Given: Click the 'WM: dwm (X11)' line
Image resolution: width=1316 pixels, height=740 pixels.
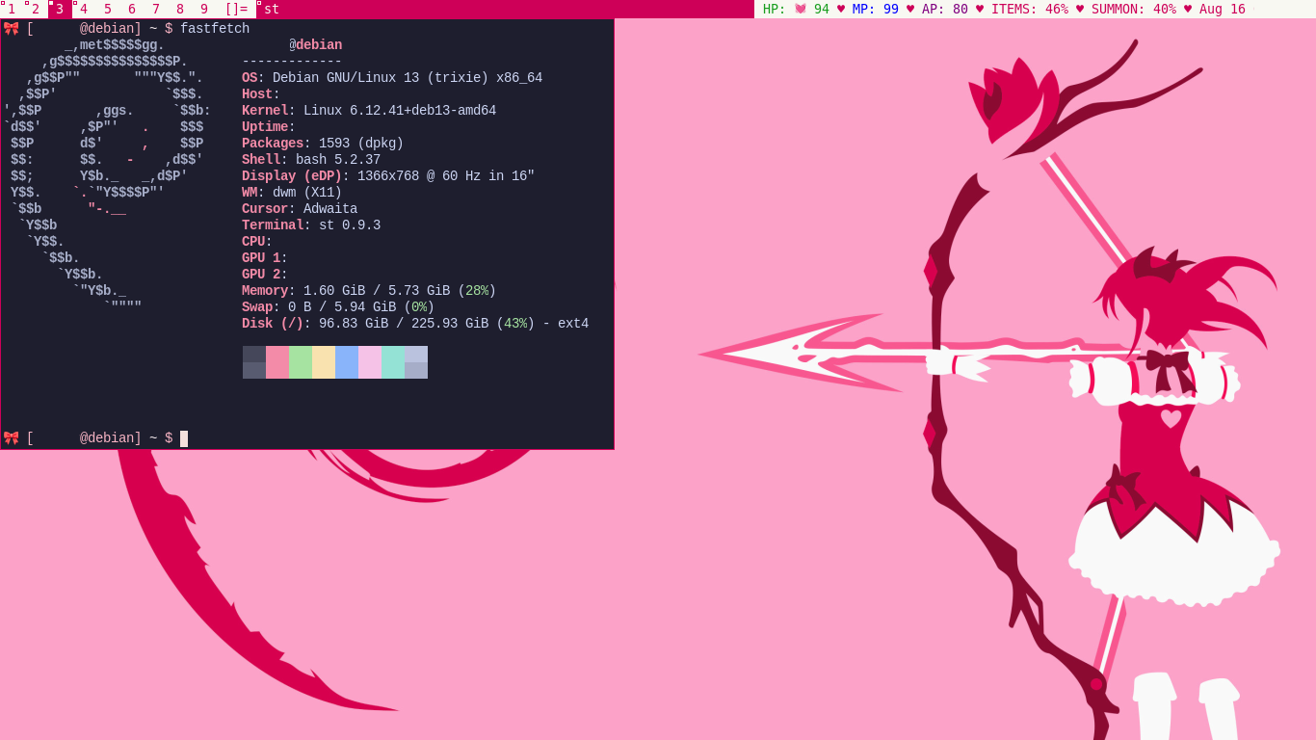Looking at the screenshot, I should [292, 193].
